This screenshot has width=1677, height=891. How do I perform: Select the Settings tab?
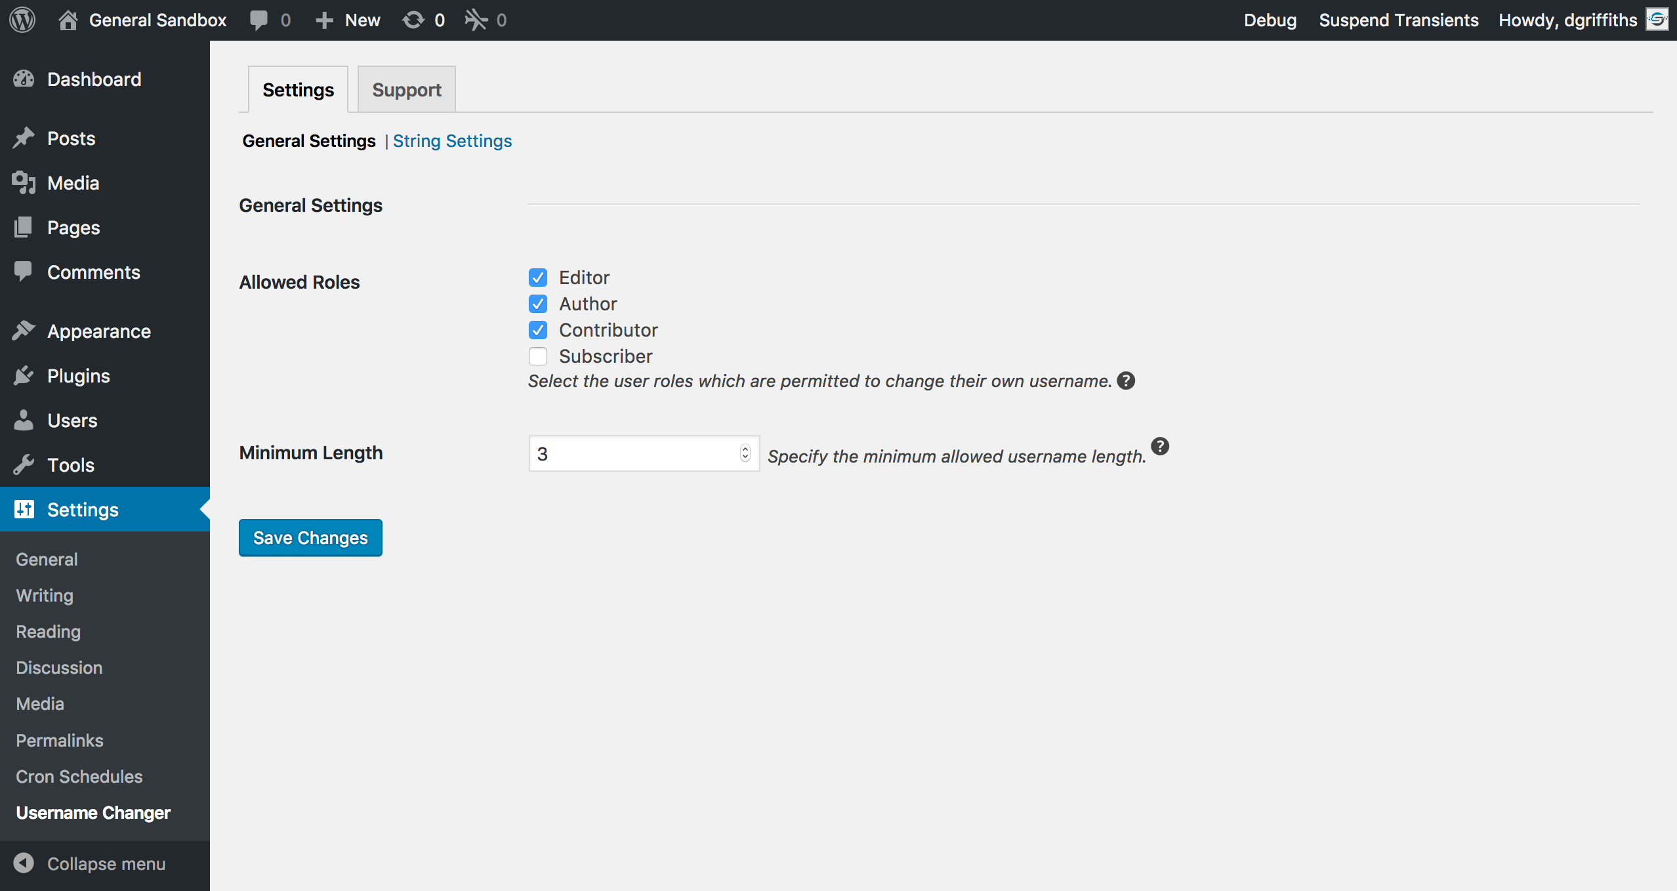[x=299, y=89]
